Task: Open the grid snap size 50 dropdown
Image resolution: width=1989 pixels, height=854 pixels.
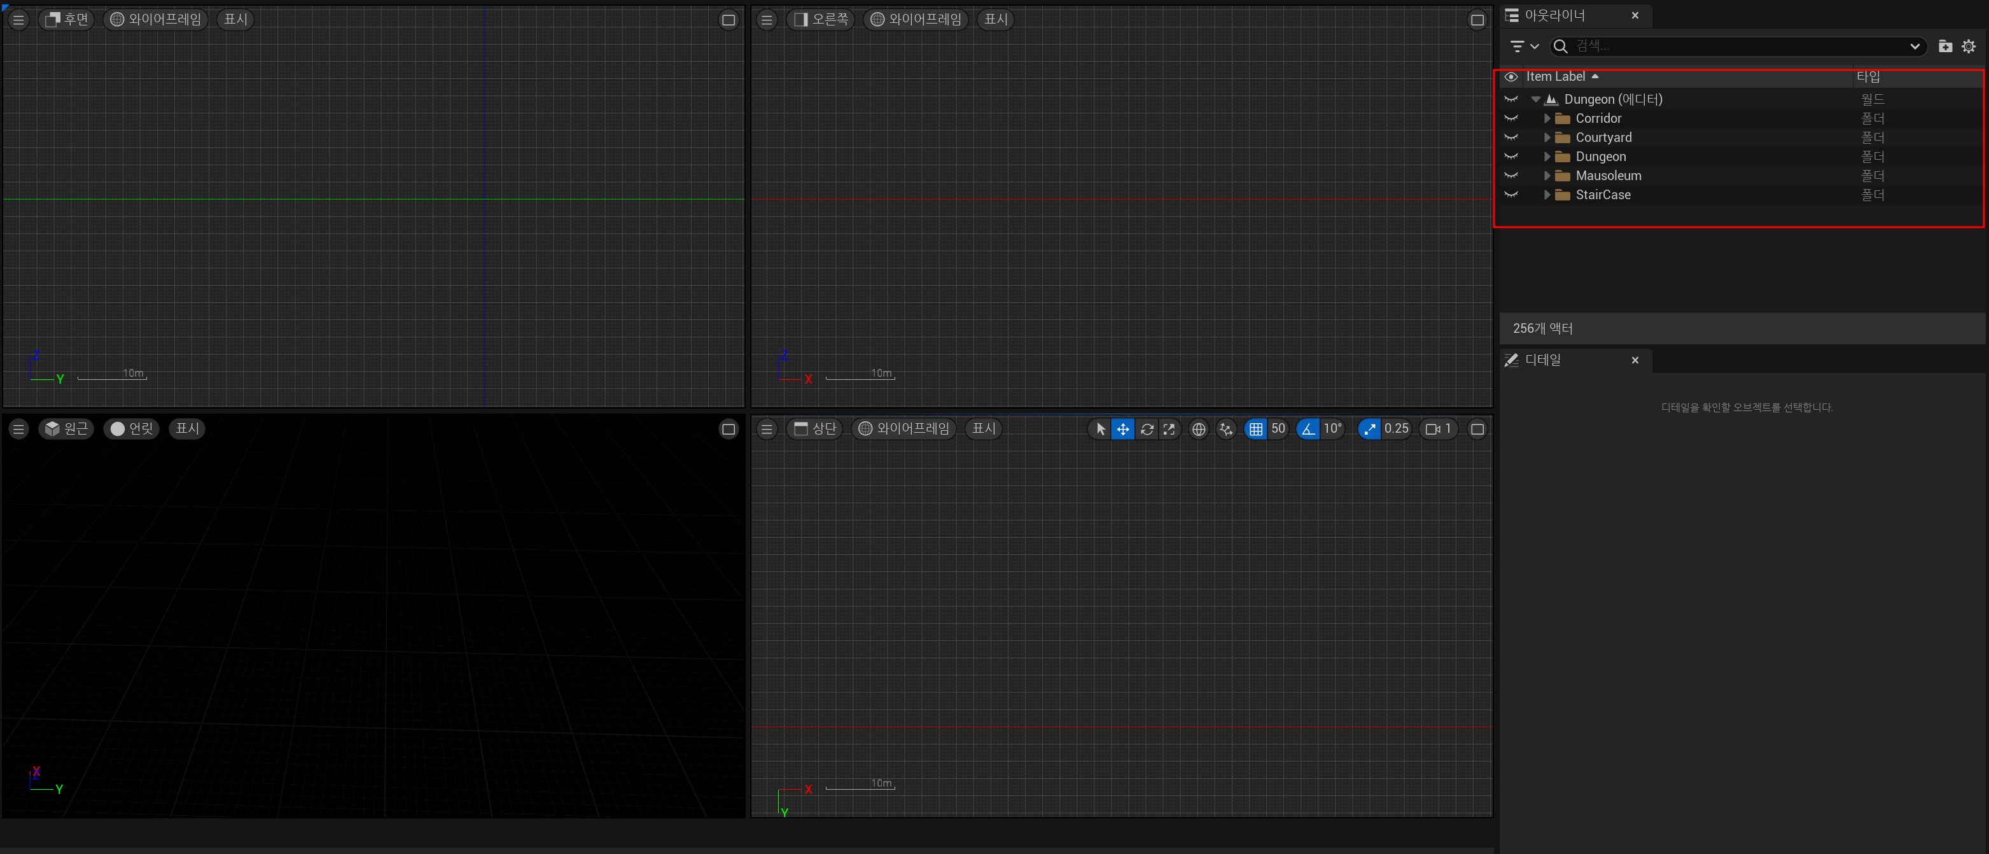Action: [1279, 428]
